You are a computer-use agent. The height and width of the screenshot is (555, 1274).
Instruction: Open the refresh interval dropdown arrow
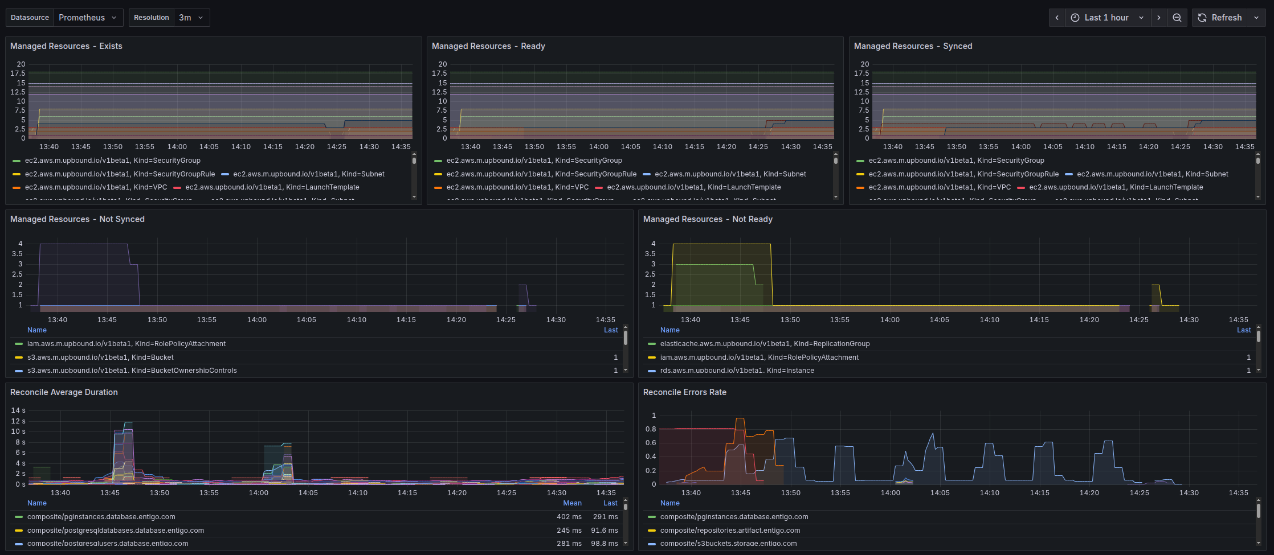(1256, 18)
